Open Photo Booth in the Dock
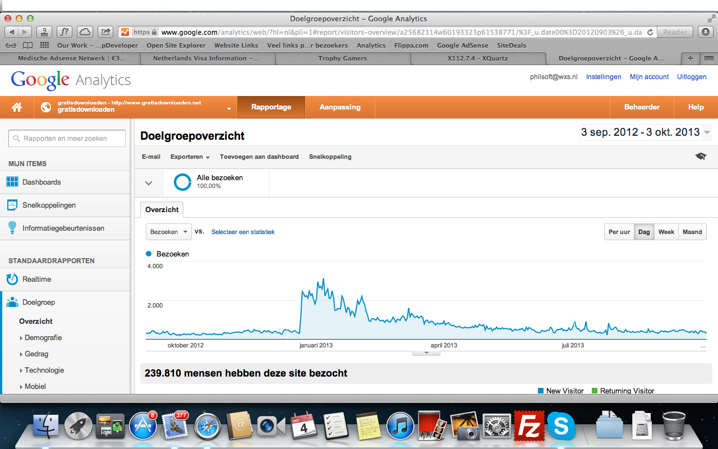 (432, 427)
